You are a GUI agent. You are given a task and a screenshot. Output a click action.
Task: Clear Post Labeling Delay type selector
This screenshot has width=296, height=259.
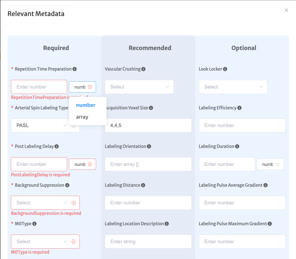pyautogui.click(x=90, y=164)
